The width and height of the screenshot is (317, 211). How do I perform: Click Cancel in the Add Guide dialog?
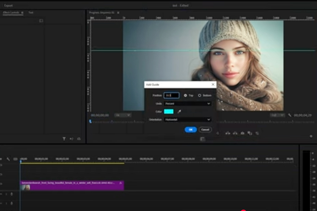tap(205, 130)
